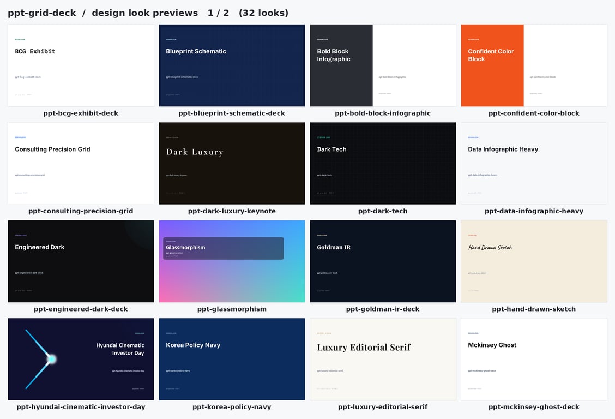
Task: Choose the Hyundai Cinematic Investor Day preview
Action: point(81,359)
